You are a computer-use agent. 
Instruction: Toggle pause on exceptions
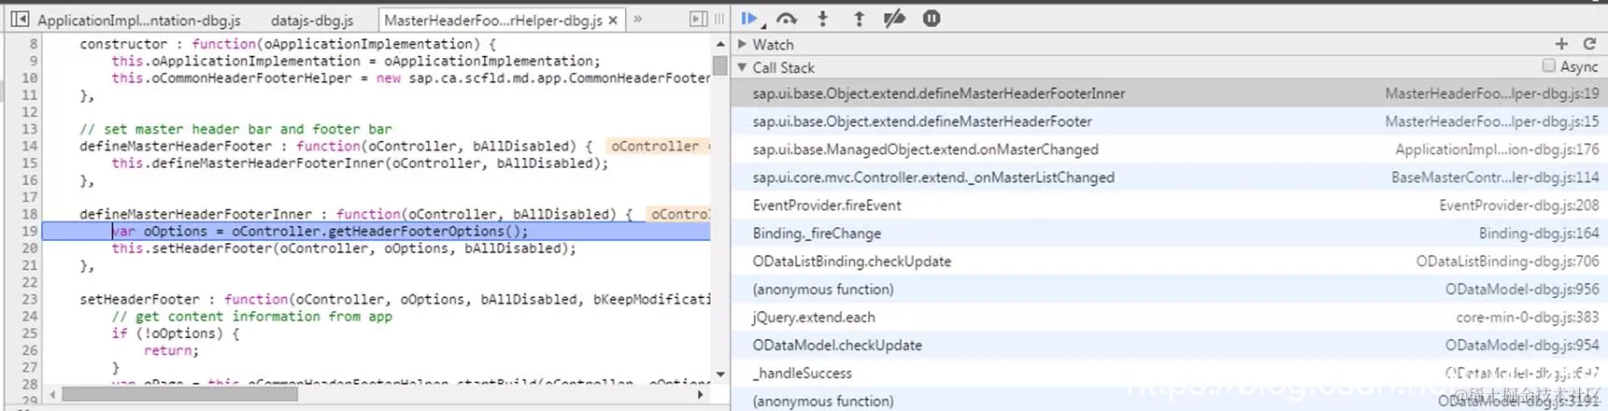[x=932, y=19]
